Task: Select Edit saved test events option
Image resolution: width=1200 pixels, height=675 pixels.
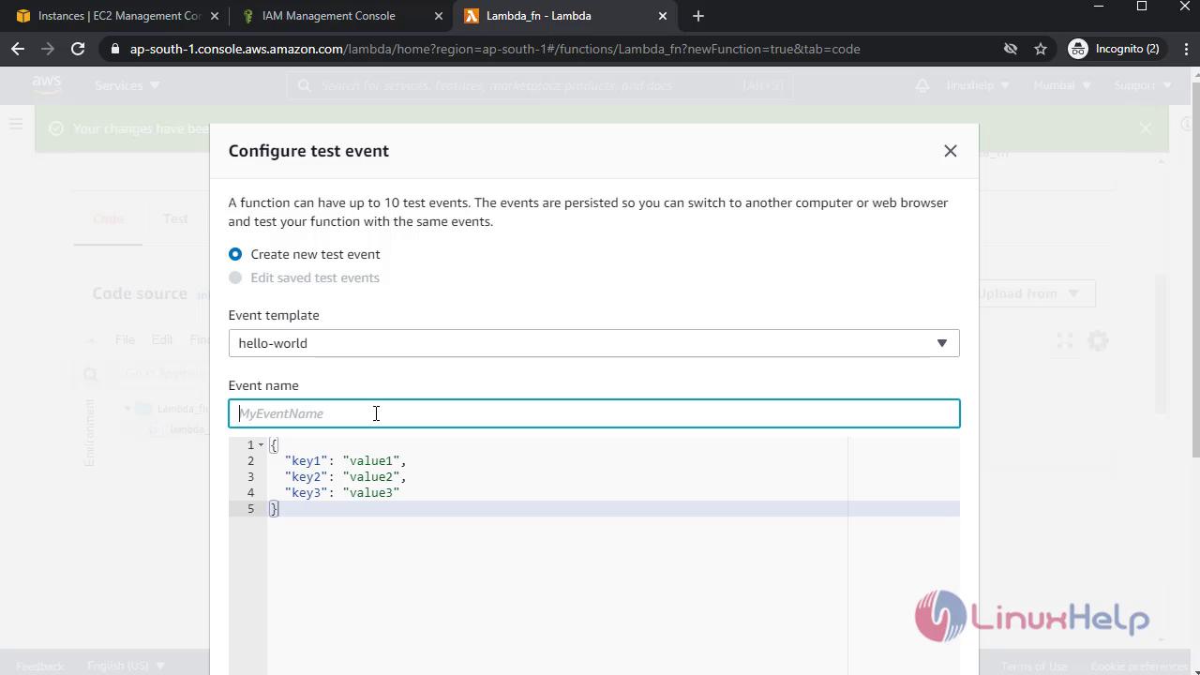Action: 235,277
